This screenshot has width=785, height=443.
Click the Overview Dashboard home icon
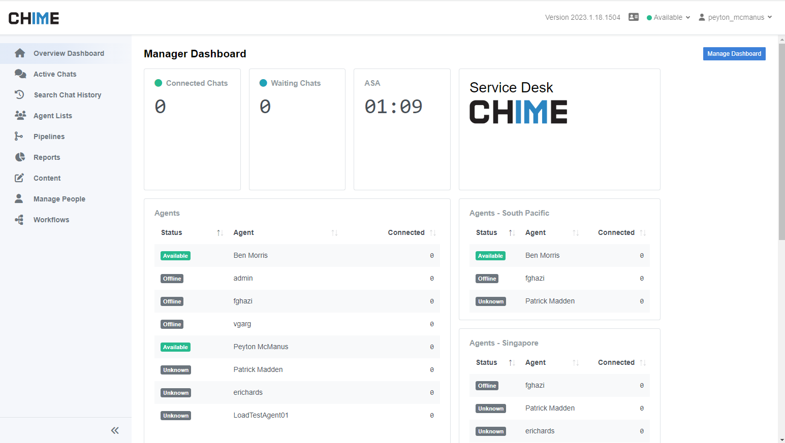coord(20,53)
